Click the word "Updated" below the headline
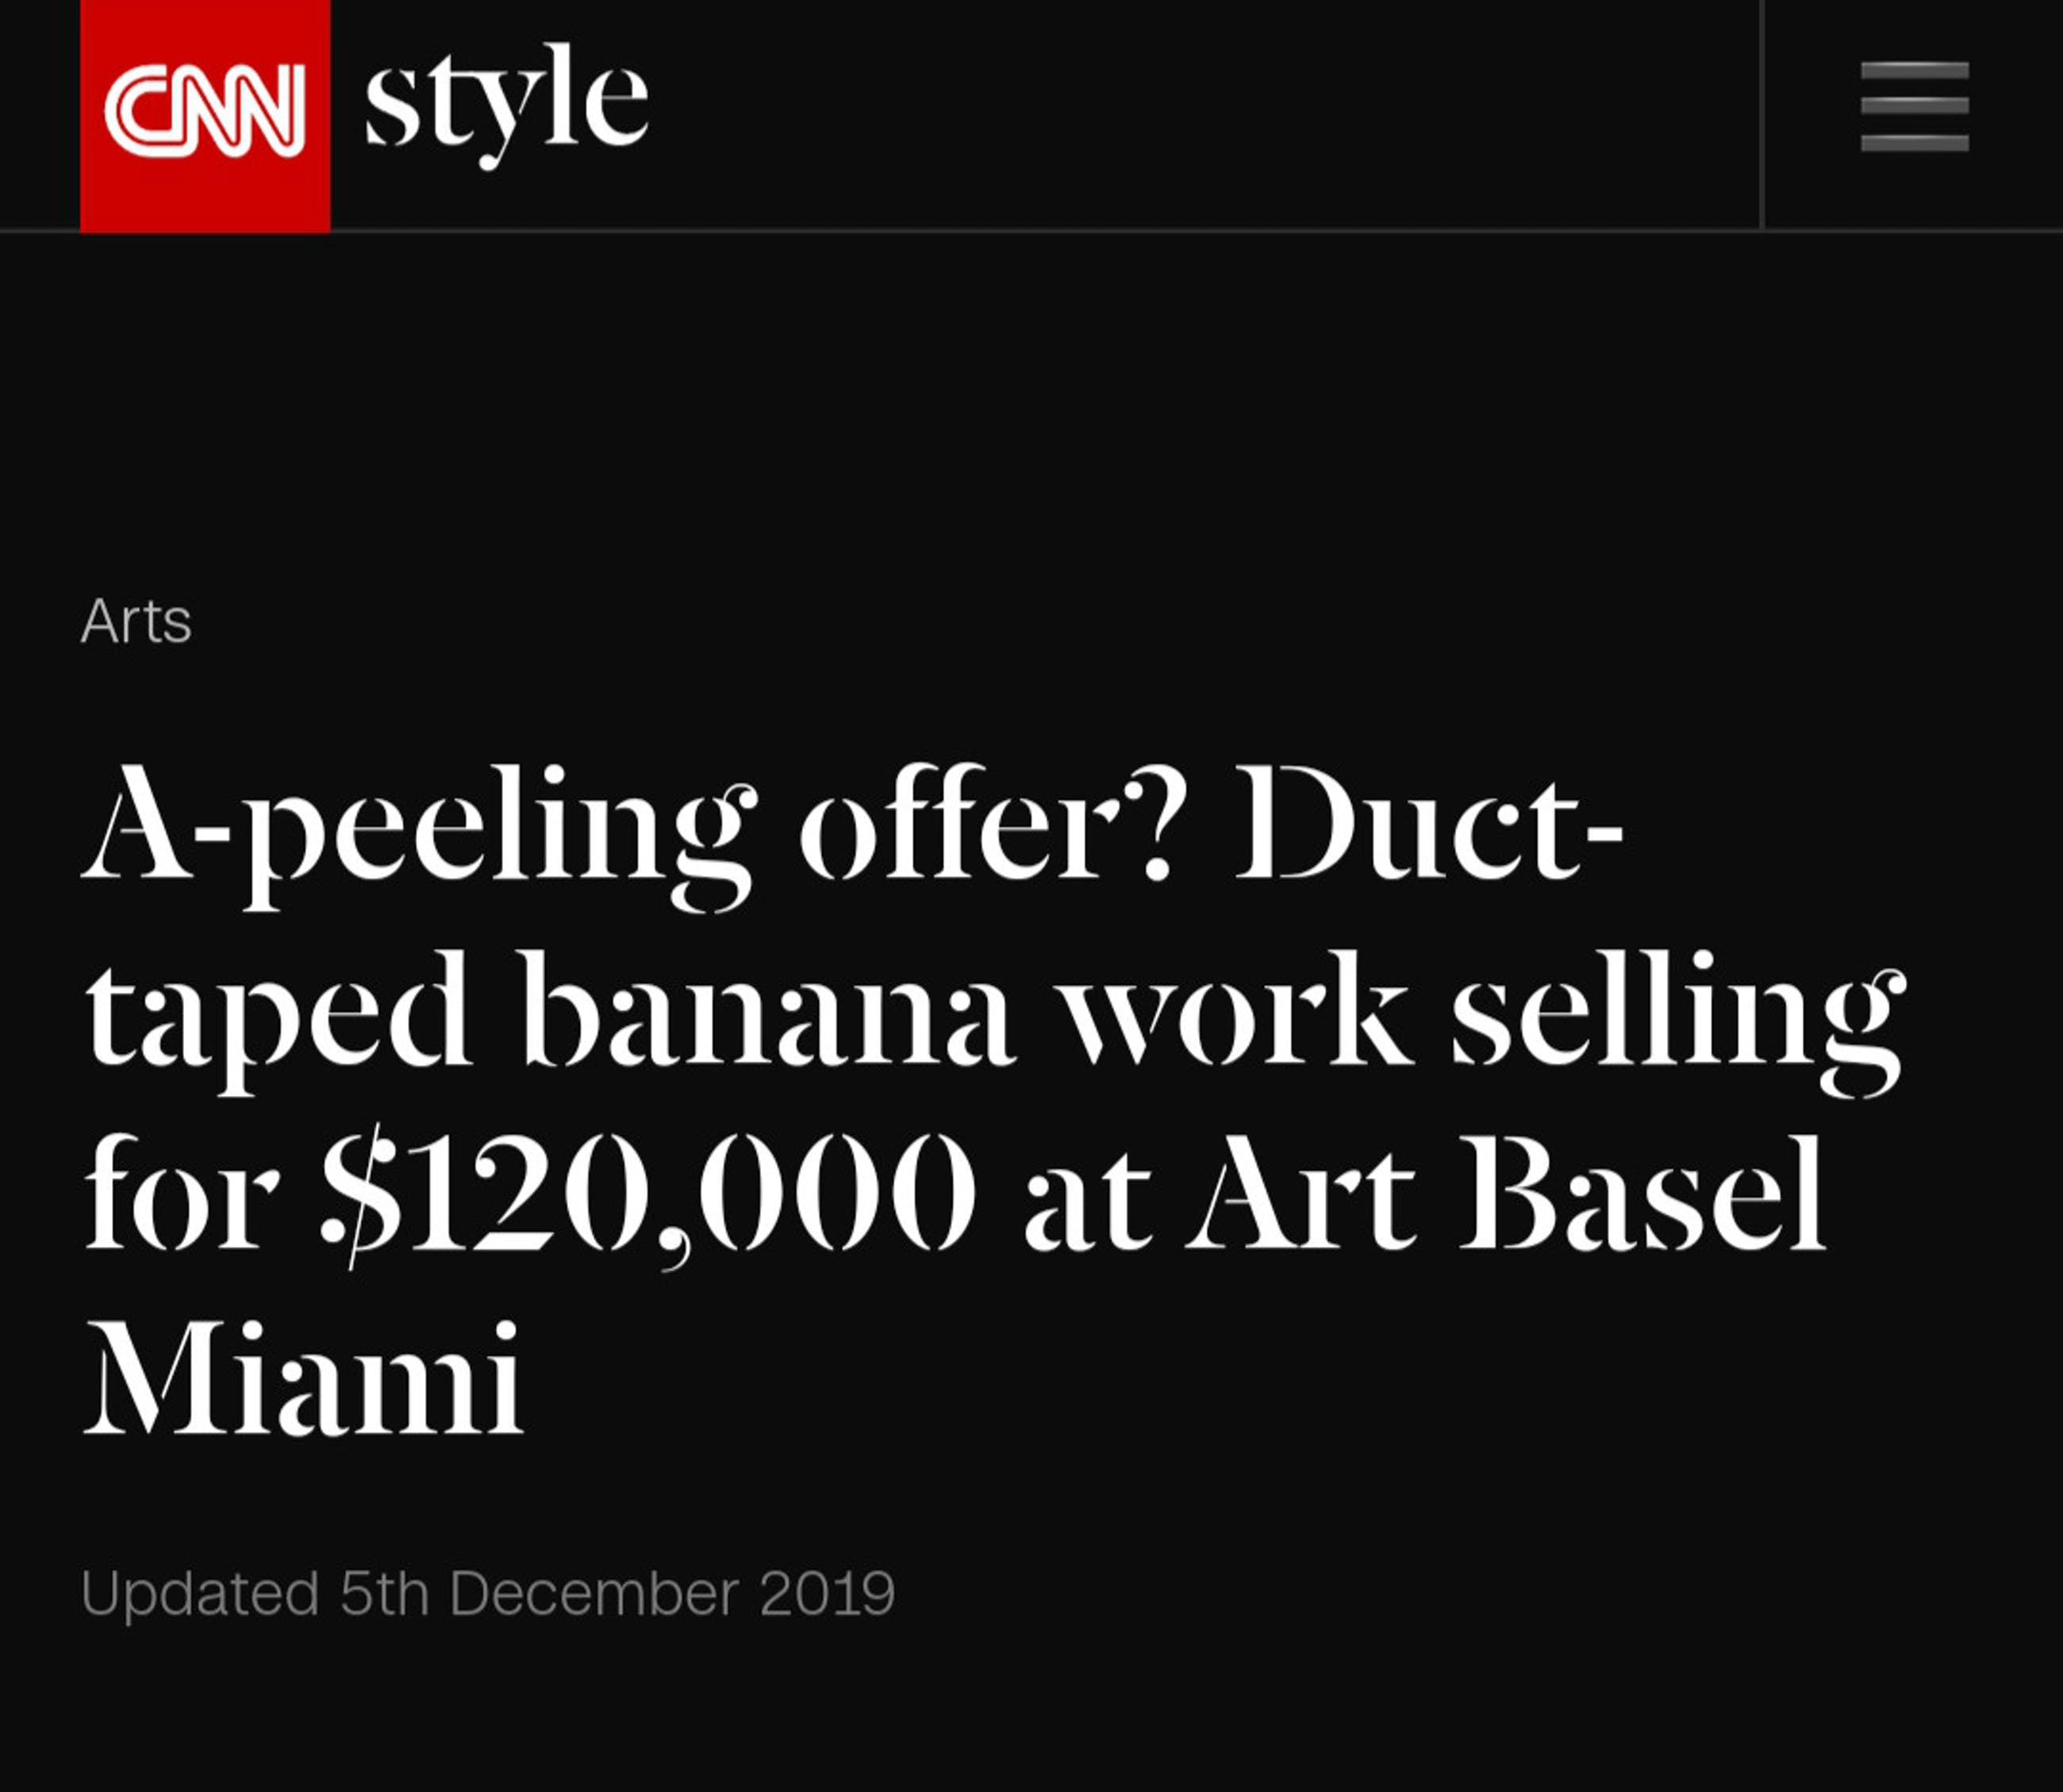 [200, 1593]
